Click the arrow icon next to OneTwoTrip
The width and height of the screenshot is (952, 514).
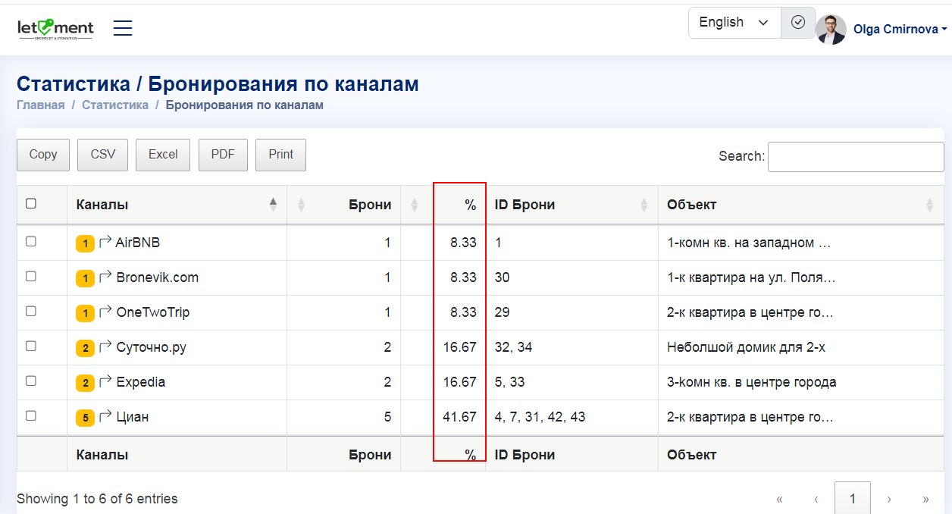tap(105, 312)
